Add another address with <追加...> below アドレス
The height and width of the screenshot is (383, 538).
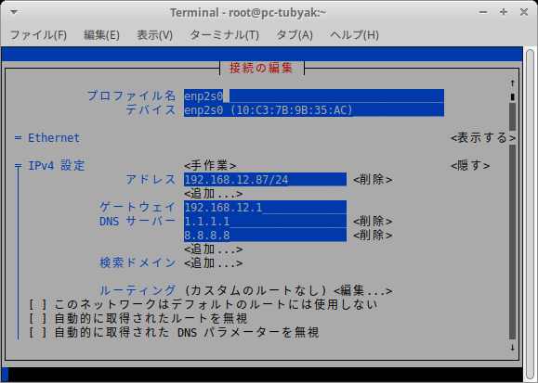coord(214,194)
